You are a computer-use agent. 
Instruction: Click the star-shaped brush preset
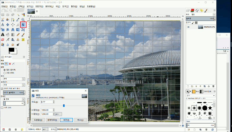point(210,108)
